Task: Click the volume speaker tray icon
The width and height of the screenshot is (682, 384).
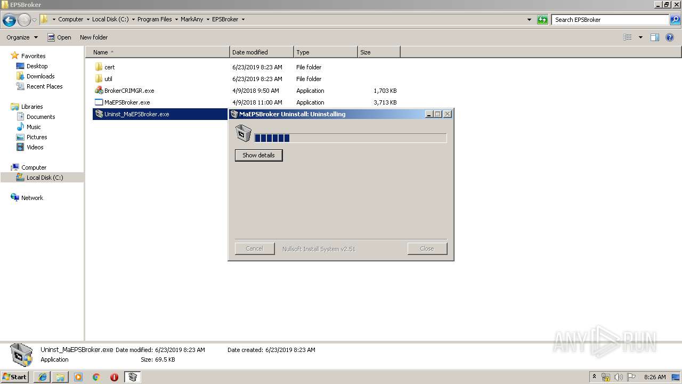Action: 619,377
